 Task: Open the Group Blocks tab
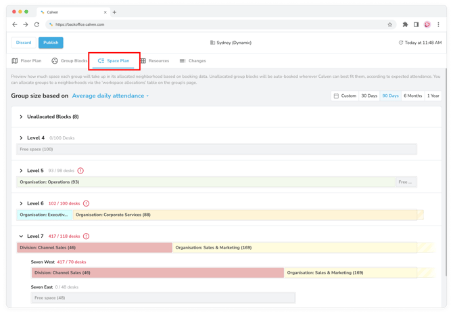pyautogui.click(x=70, y=61)
